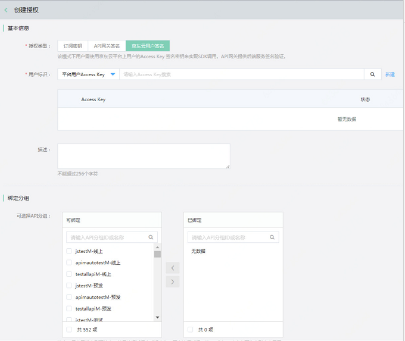Open the 平台用户Access Key dropdown
This screenshot has width=405, height=341.
(88, 74)
